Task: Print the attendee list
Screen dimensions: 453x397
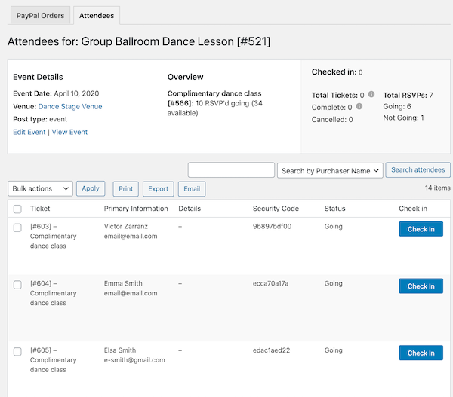Action: point(125,189)
